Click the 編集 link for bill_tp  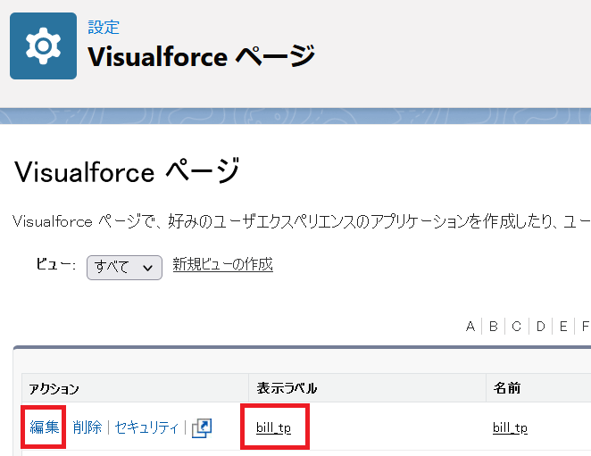[44, 427]
